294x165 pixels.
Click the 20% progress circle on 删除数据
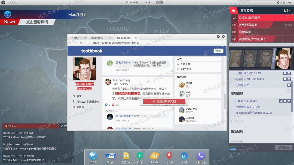coord(234,32)
